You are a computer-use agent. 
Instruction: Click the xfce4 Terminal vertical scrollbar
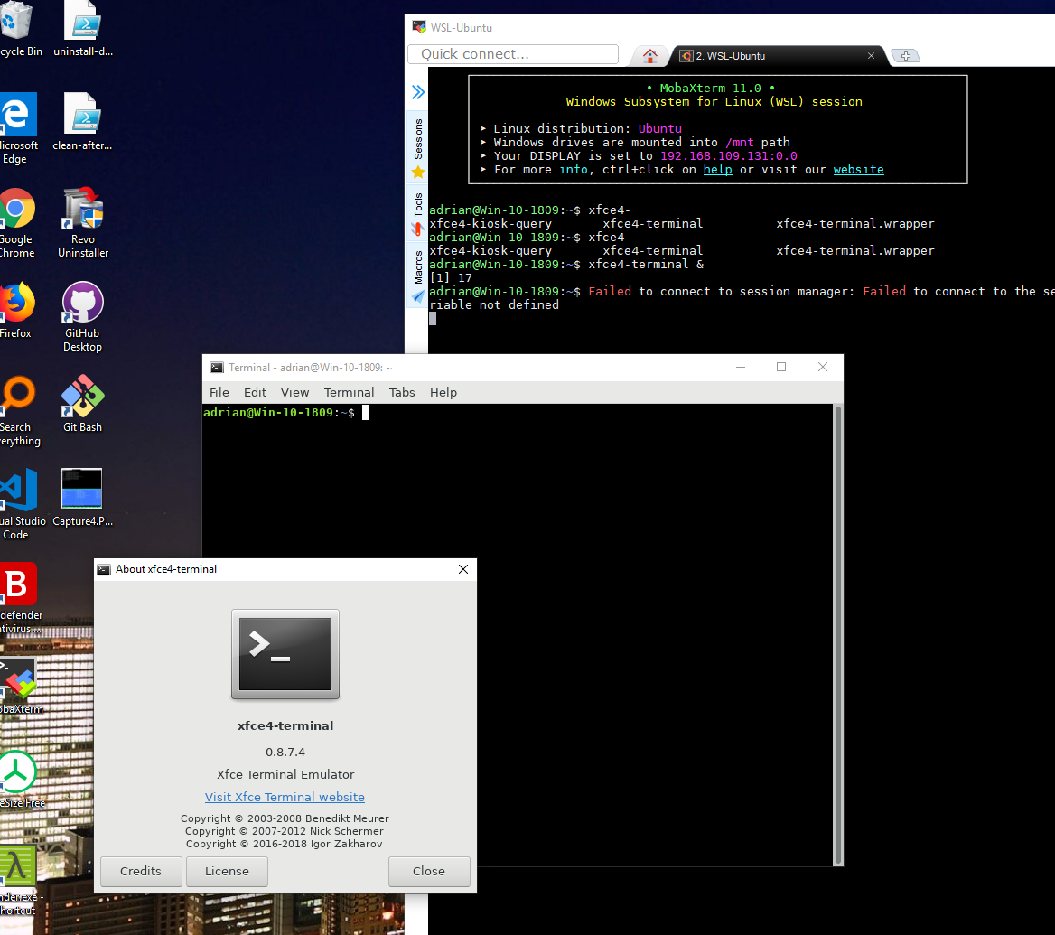pos(837,635)
